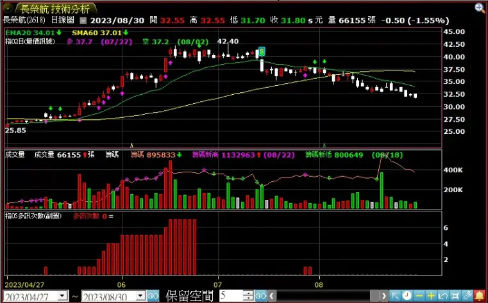Open the wrench settings icon
488x303 pixels.
point(467,296)
